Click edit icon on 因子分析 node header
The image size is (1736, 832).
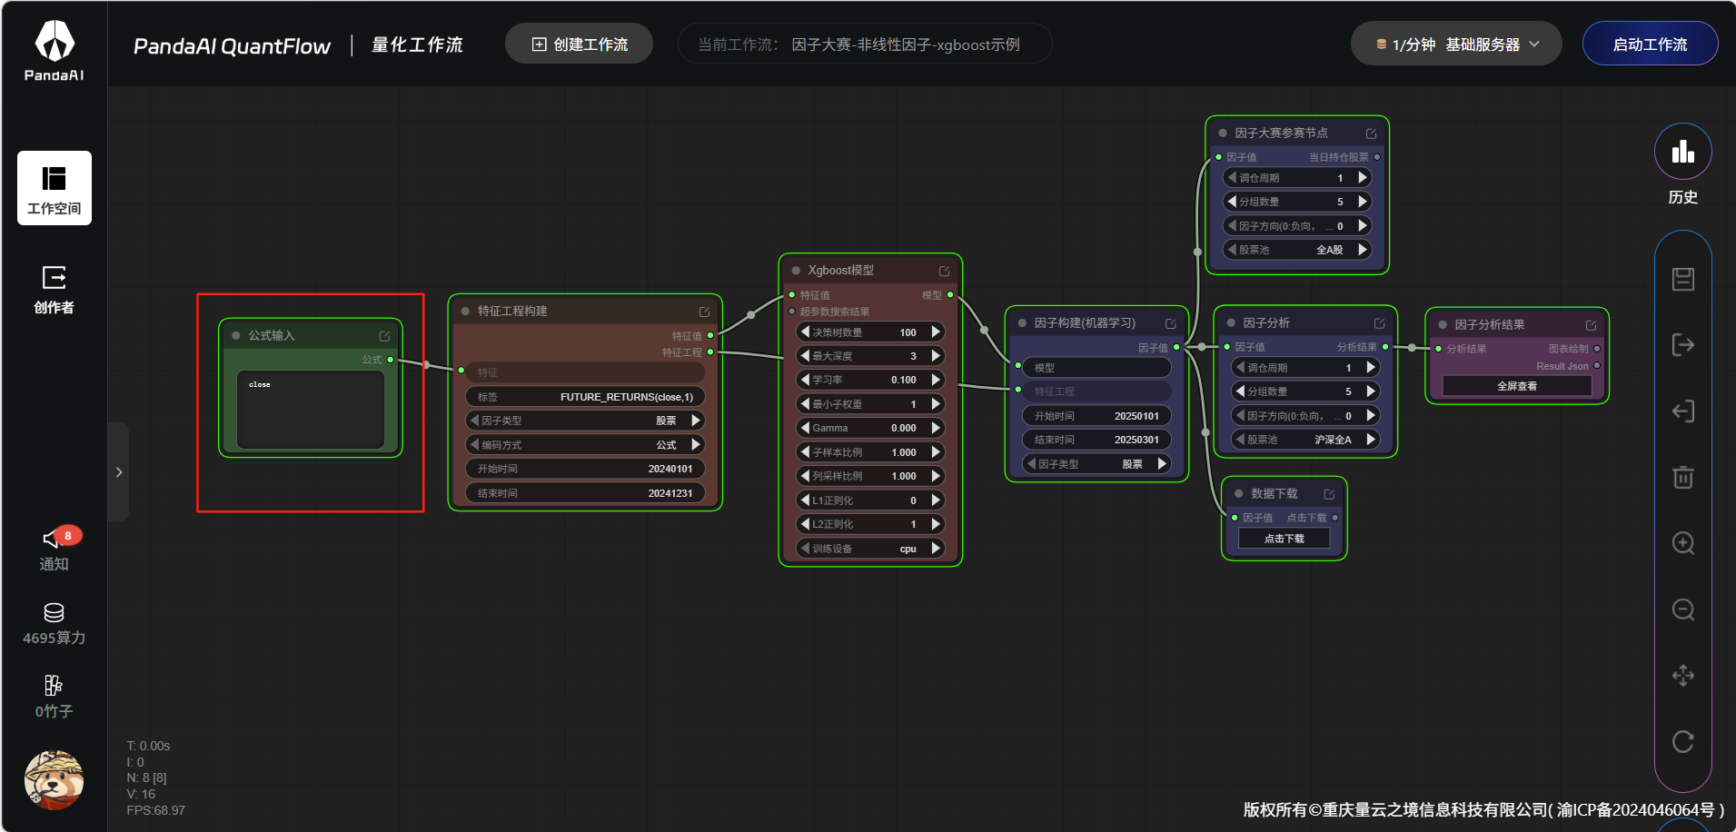tap(1379, 323)
